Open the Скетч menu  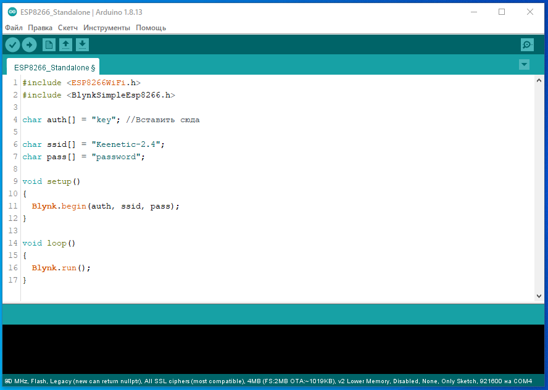(x=68, y=28)
